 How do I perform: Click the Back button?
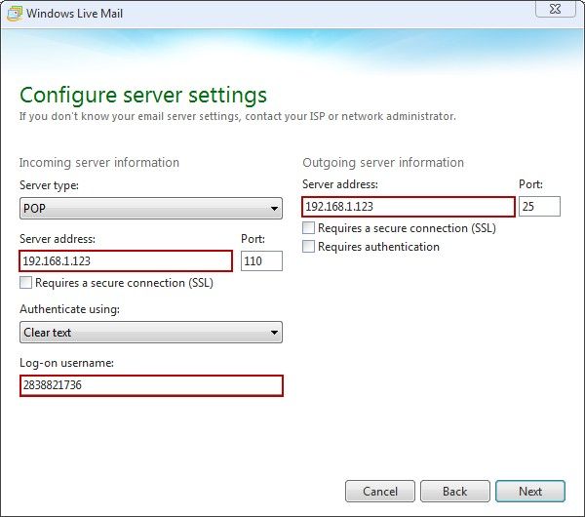click(454, 492)
